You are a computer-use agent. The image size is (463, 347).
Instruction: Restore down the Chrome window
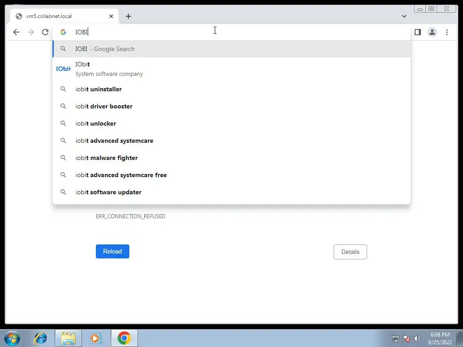[x=431, y=9]
